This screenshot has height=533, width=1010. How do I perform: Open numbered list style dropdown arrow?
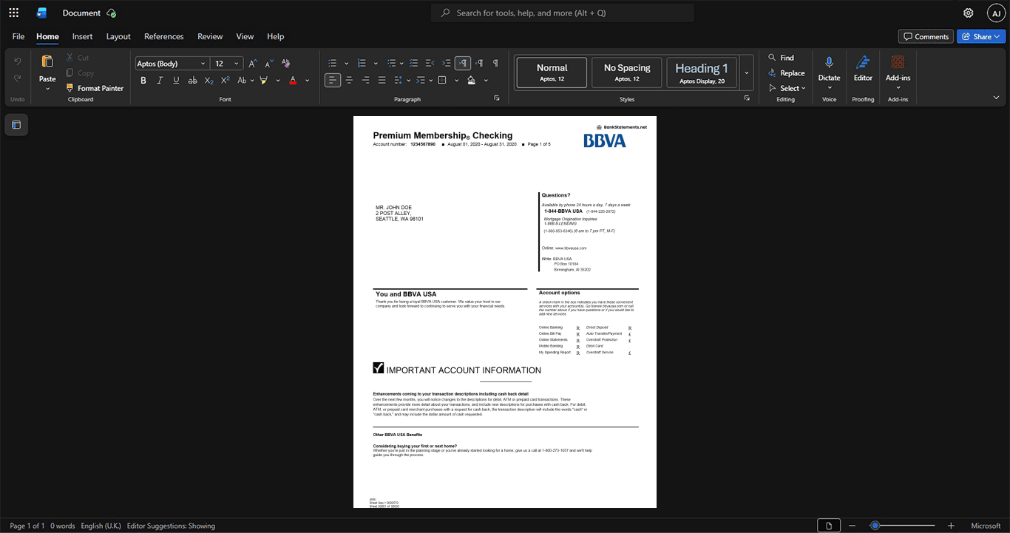376,64
